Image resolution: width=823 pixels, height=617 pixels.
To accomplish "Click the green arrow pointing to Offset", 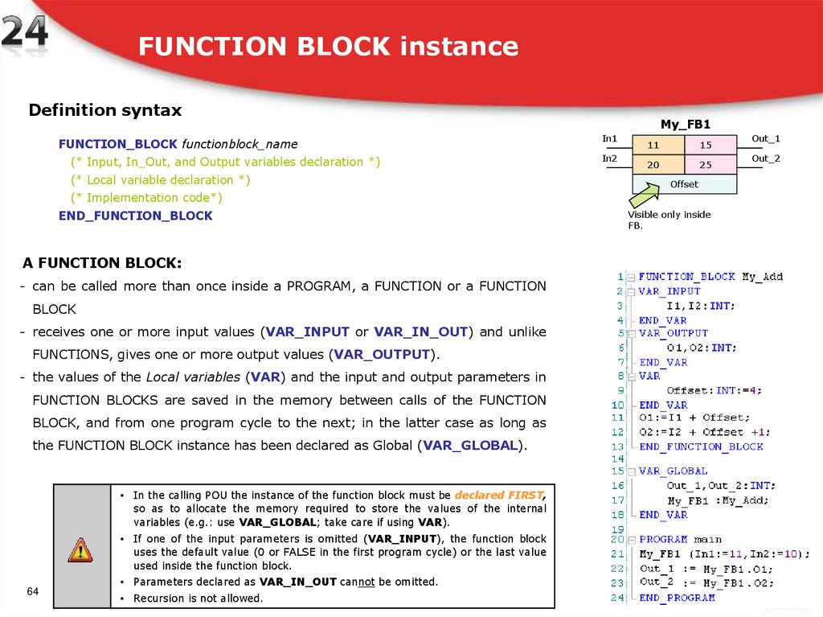I will click(645, 195).
